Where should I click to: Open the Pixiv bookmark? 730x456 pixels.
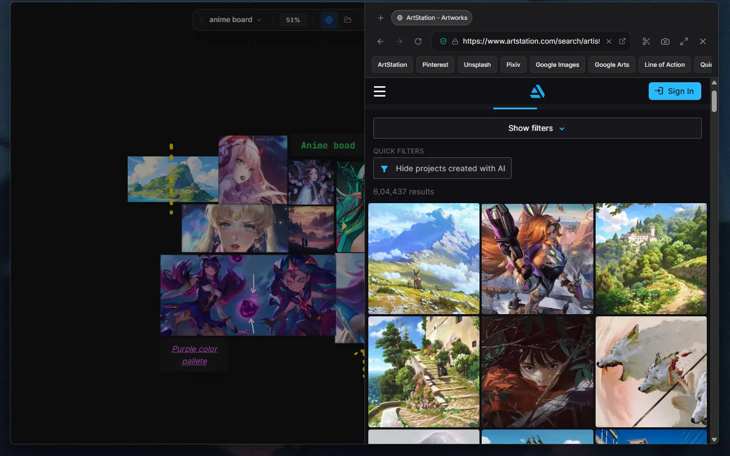click(513, 65)
